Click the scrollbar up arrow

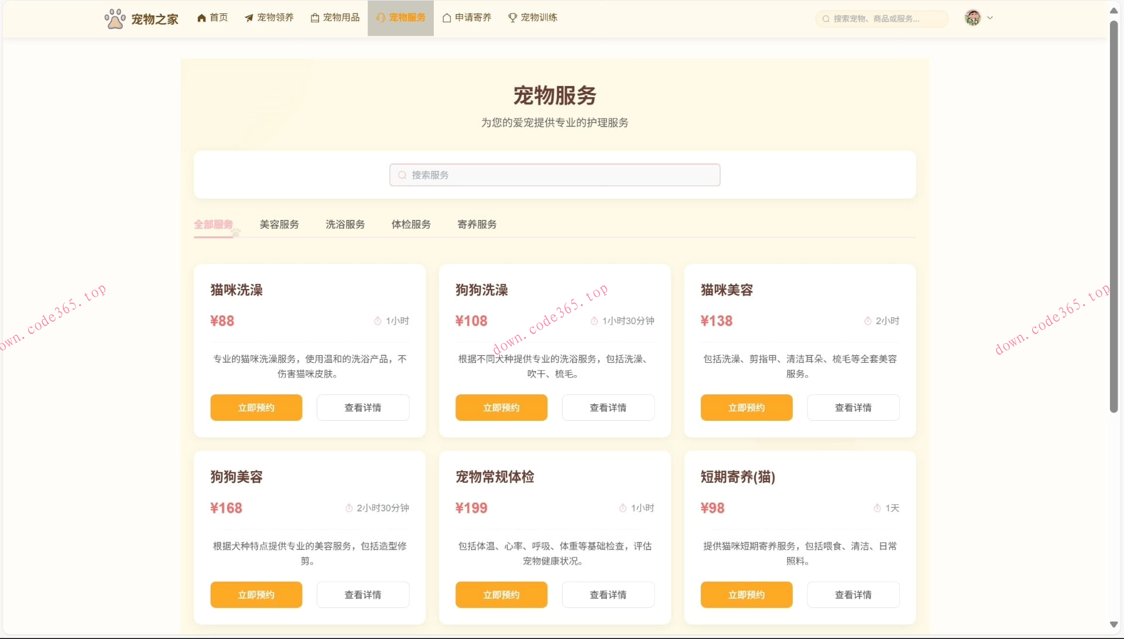[1113, 10]
